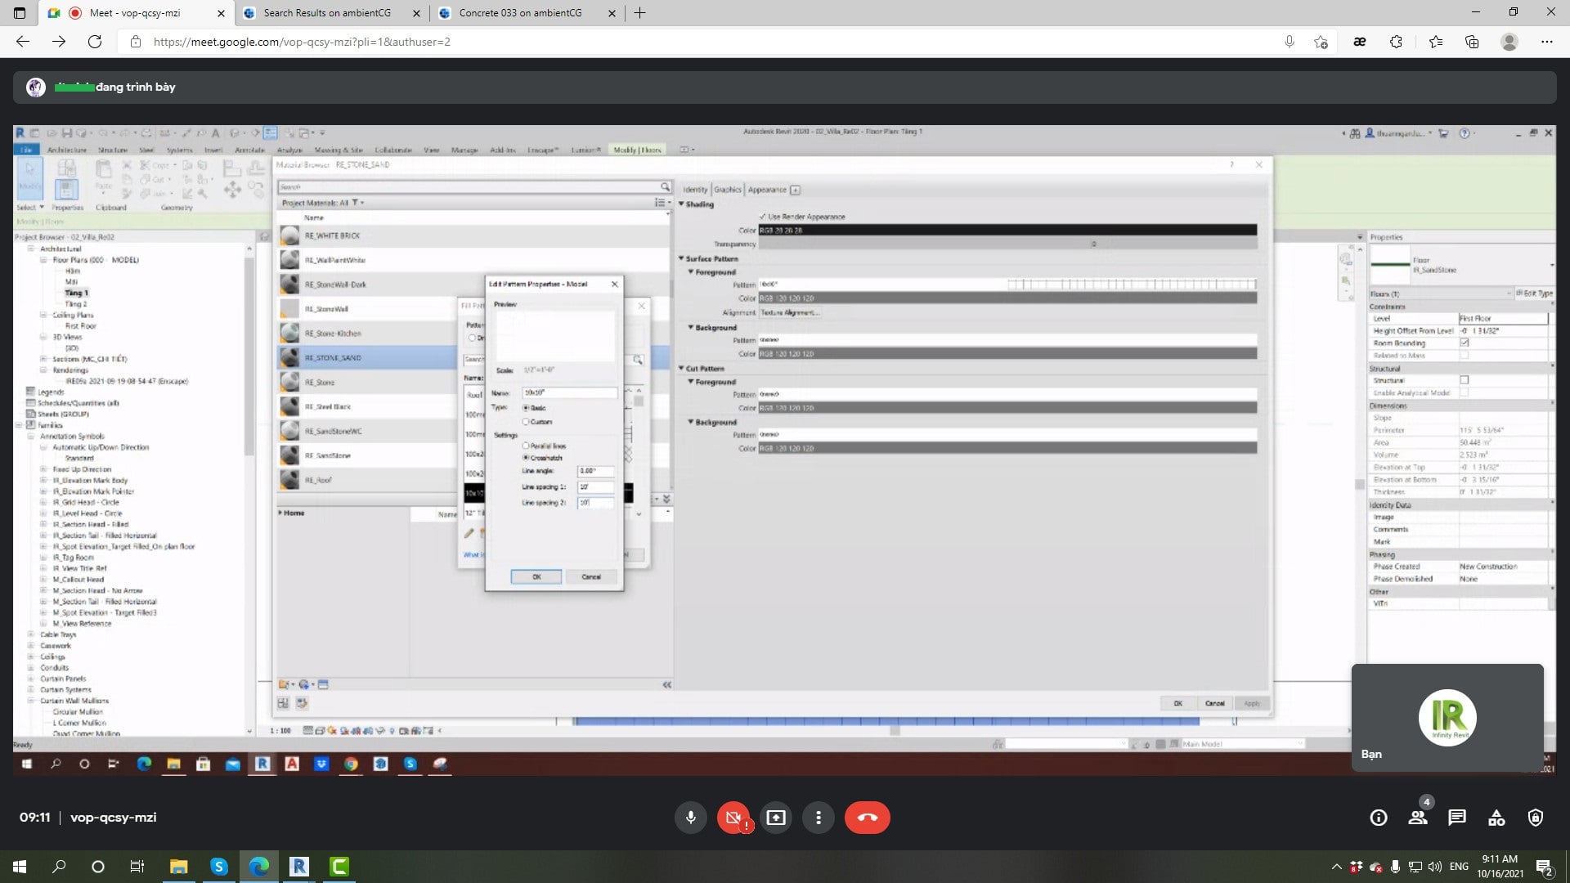This screenshot has height=883, width=1570.
Task: Open the meeting details info icon
Action: (1379, 818)
